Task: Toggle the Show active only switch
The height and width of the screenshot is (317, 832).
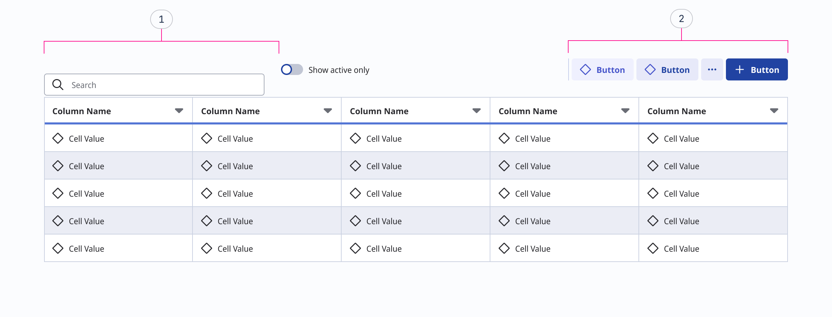Action: click(x=292, y=70)
